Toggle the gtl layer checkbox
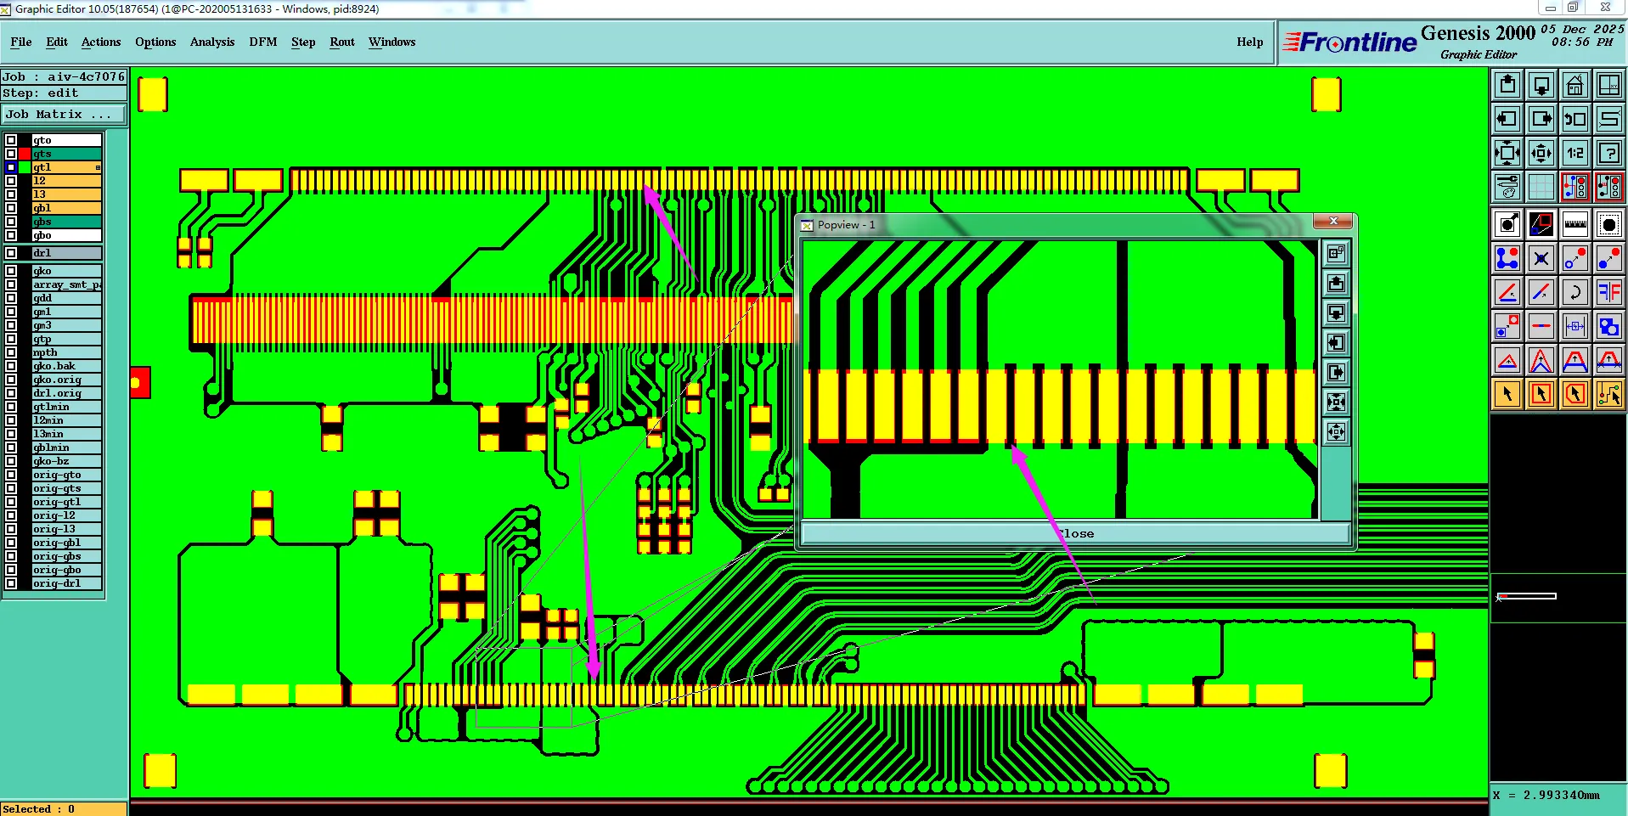 tap(11, 167)
